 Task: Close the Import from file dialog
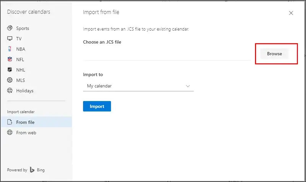[x=291, y=13]
